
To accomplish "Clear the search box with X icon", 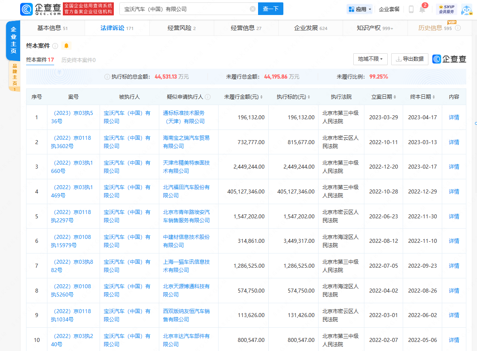I will pyautogui.click(x=253, y=9).
